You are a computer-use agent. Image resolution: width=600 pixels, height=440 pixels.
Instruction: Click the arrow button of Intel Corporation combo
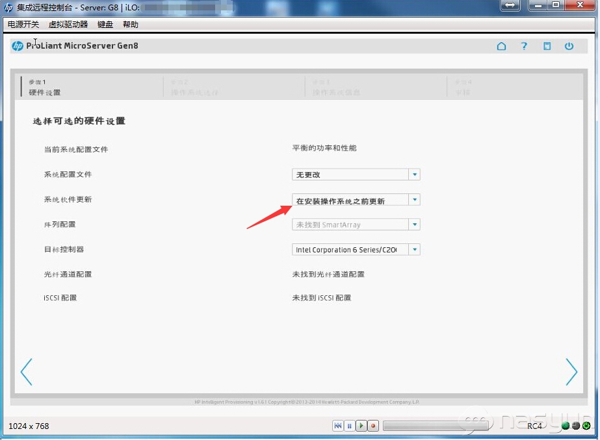[x=415, y=250]
